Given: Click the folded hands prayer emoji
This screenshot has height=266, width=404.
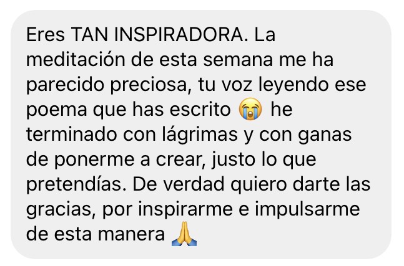Looking at the screenshot, I should click(184, 234).
